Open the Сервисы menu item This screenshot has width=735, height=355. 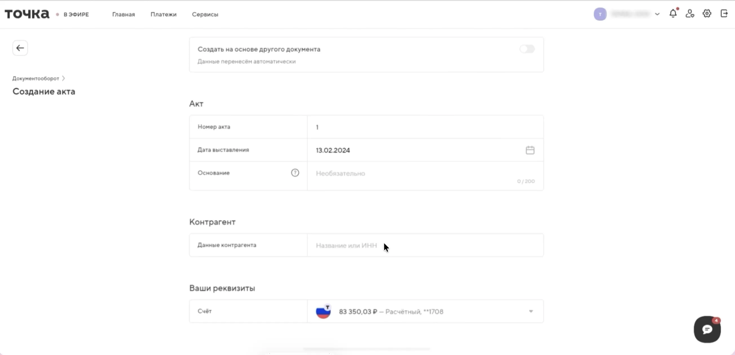pyautogui.click(x=205, y=14)
